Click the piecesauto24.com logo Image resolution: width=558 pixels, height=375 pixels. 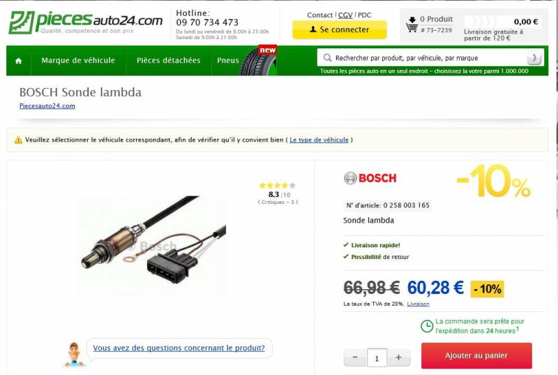click(x=85, y=22)
